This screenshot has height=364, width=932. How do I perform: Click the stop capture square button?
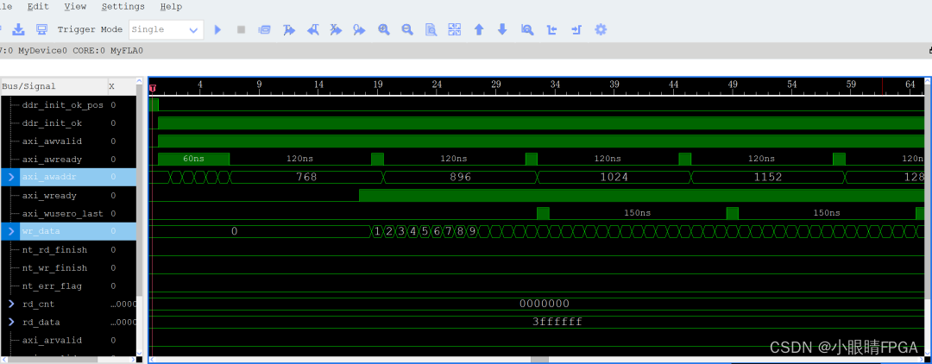point(241,29)
